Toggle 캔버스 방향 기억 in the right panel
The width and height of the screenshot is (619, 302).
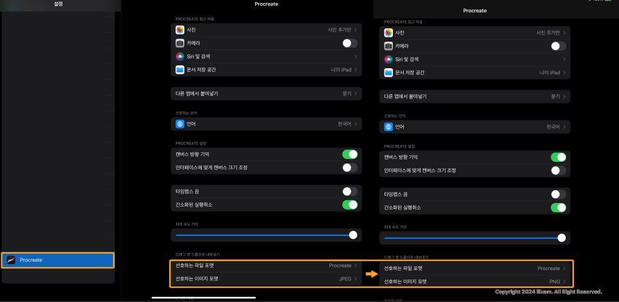pos(558,157)
